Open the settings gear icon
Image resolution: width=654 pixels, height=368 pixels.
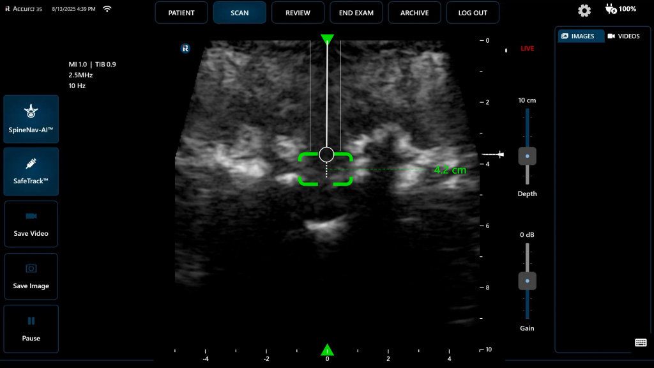584,10
